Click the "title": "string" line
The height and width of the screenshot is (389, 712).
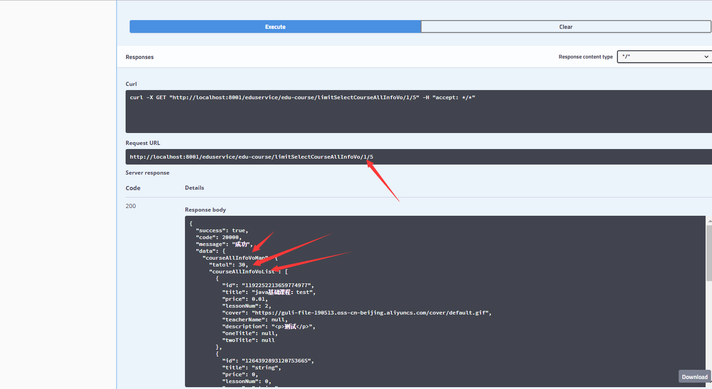coord(252,368)
